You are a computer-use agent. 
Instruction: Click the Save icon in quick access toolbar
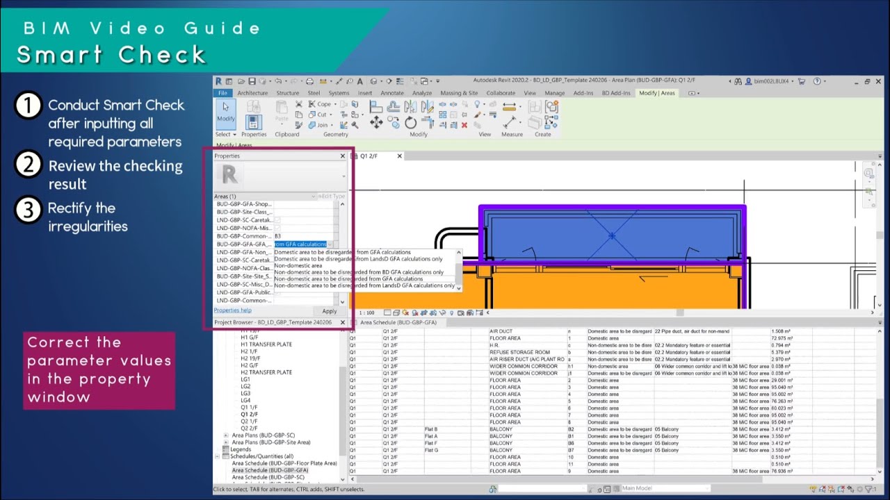click(x=252, y=81)
